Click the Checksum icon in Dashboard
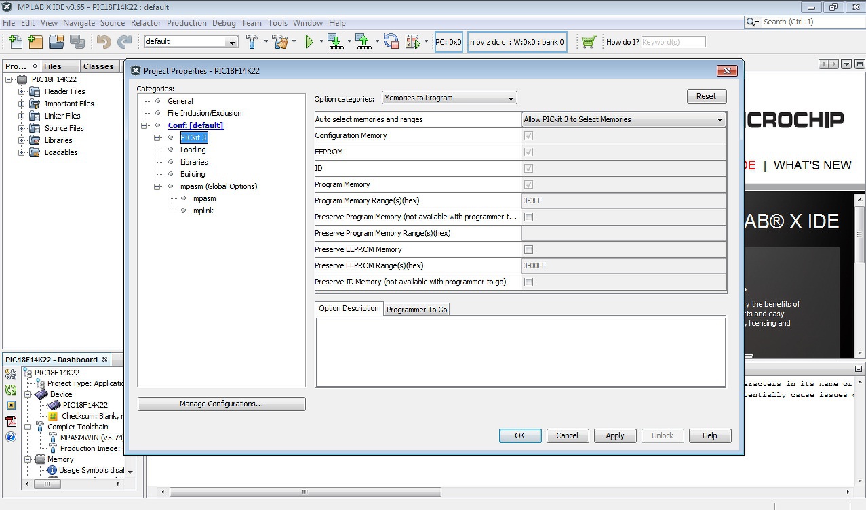 coord(53,416)
